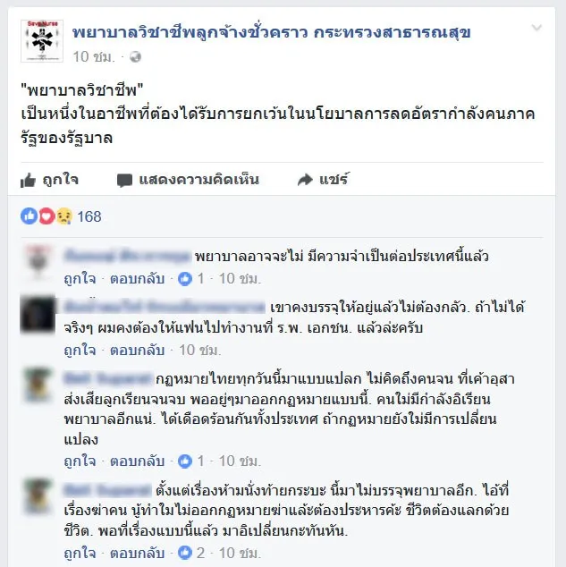Image resolution: width=566 pixels, height=567 pixels.
Task: Click the sad face reaction icon
Action: tap(64, 216)
